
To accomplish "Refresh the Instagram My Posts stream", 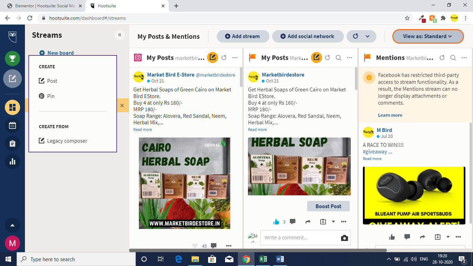I will 224,57.
